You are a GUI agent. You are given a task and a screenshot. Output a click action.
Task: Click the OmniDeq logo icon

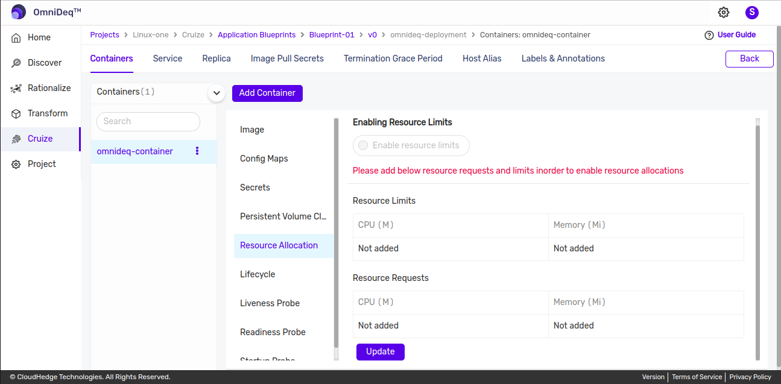pyautogui.click(x=19, y=12)
